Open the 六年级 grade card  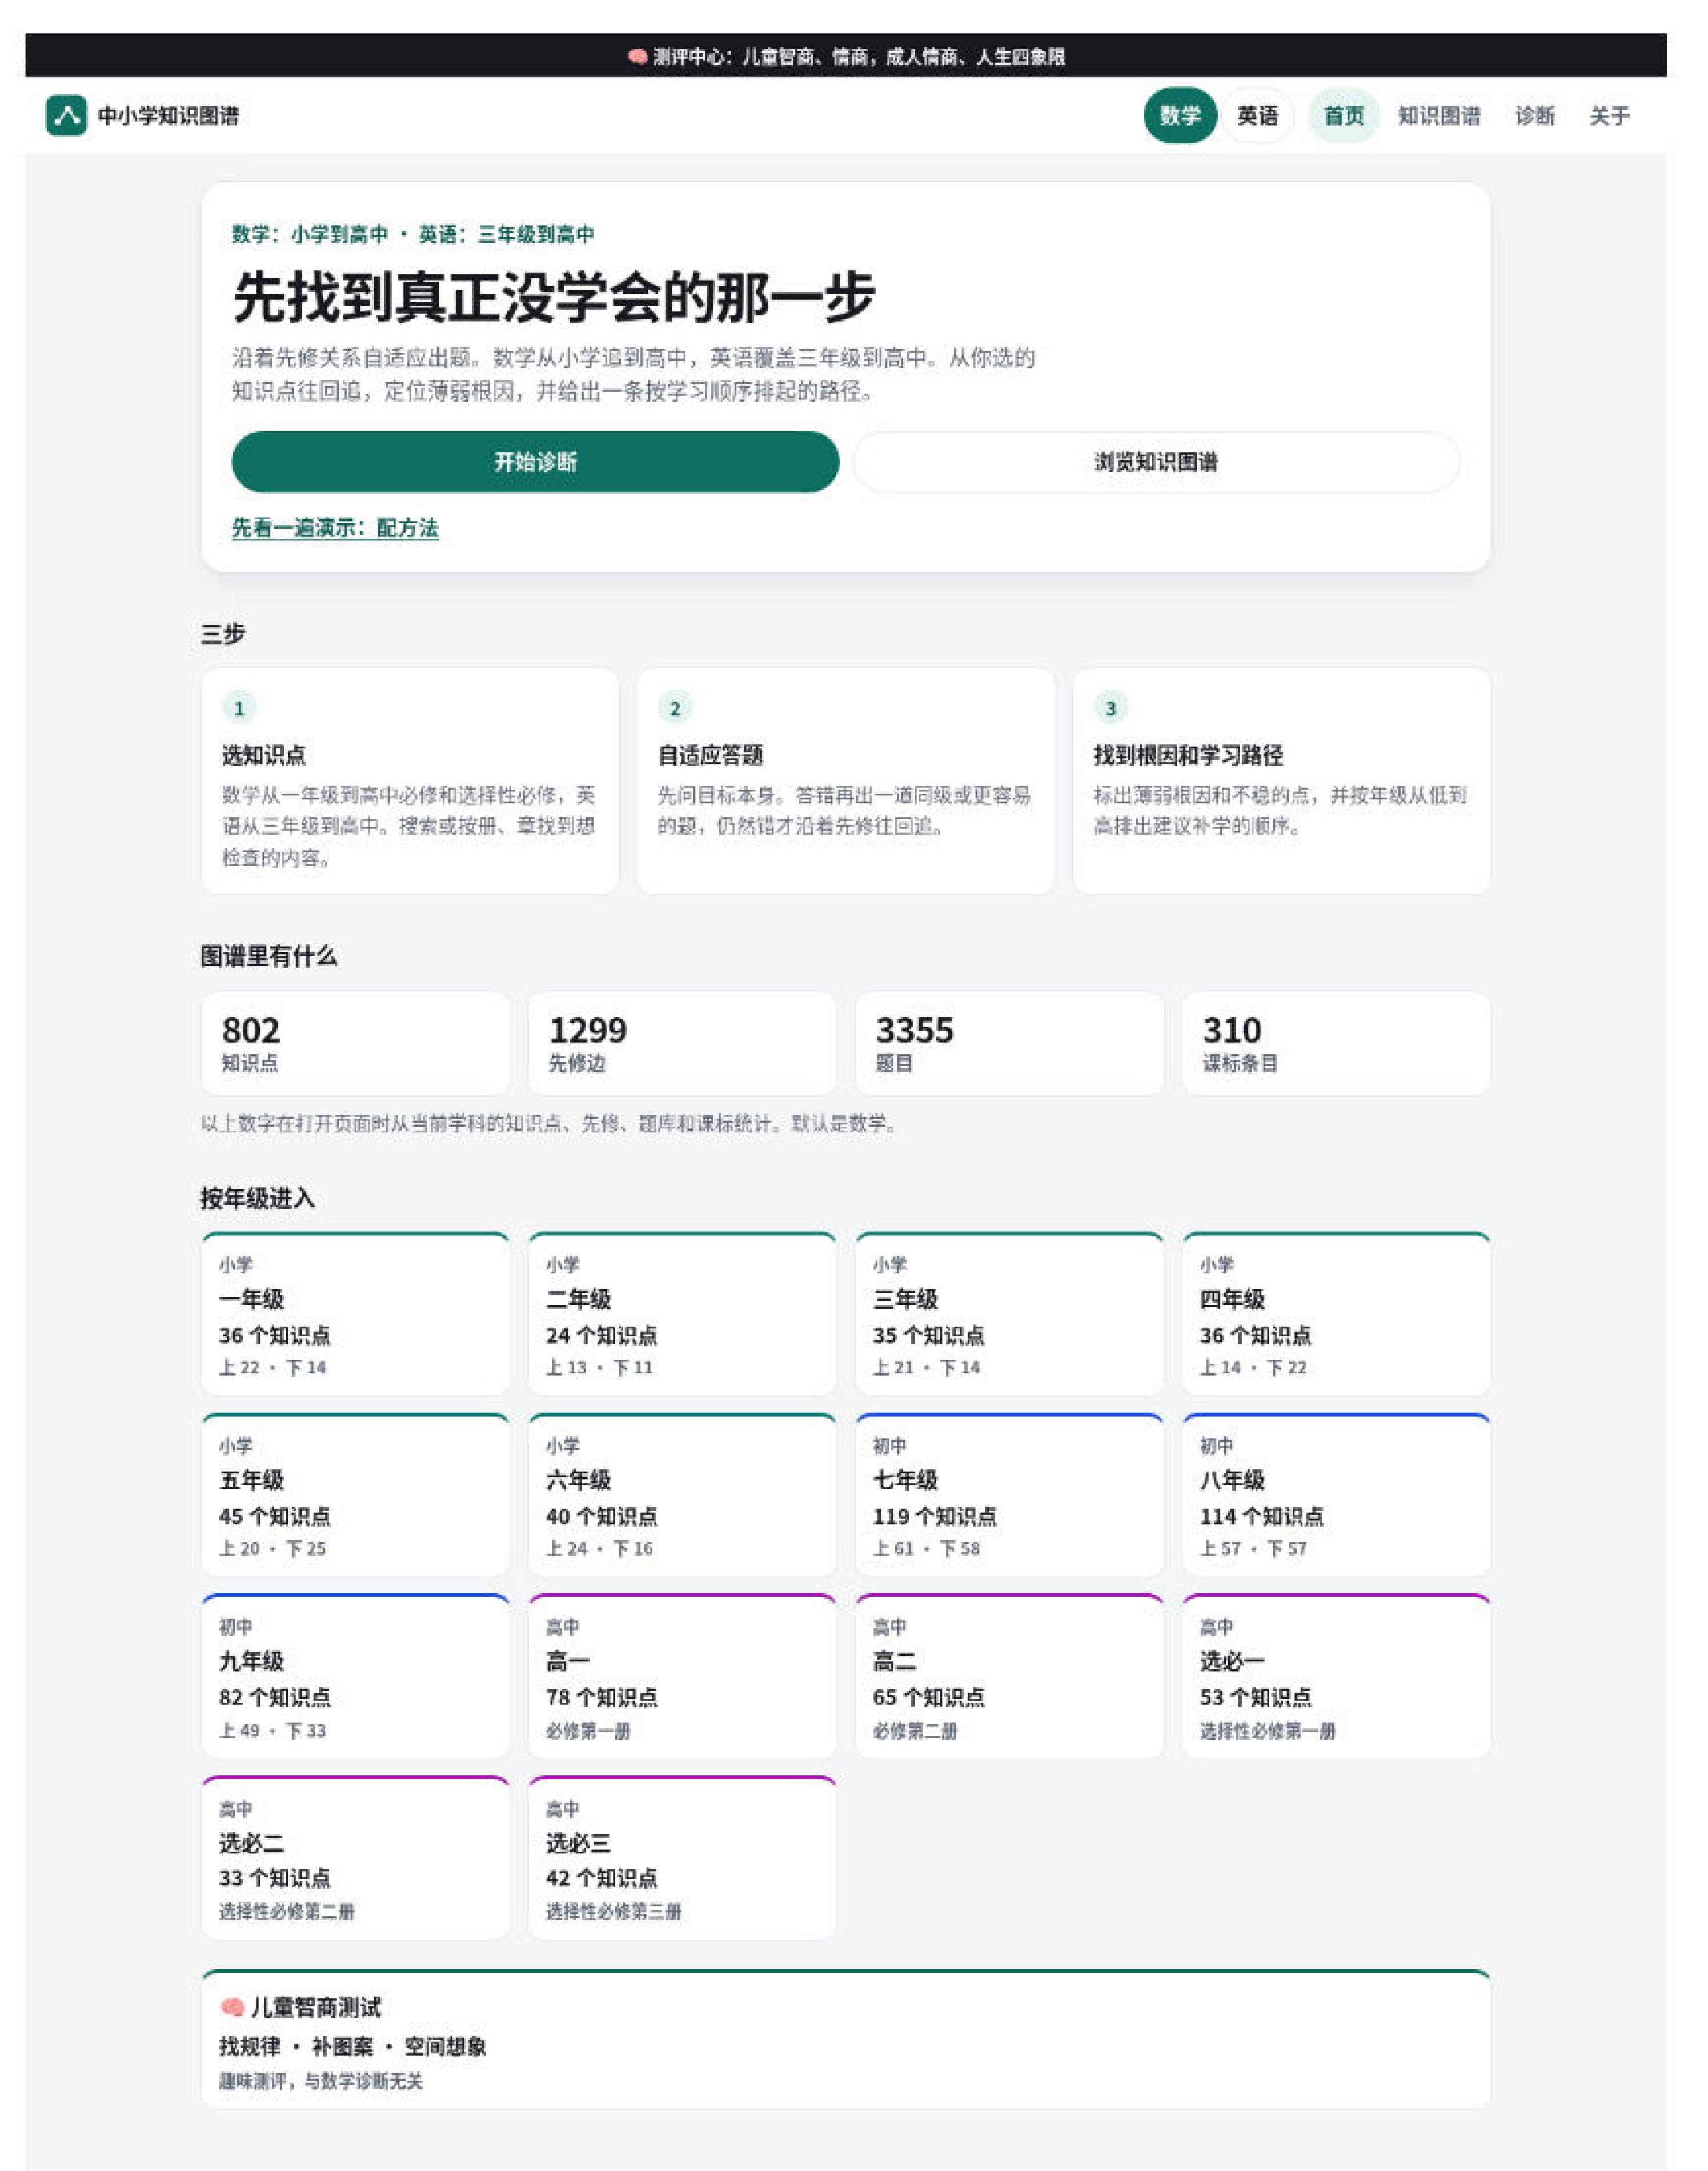click(x=682, y=1494)
